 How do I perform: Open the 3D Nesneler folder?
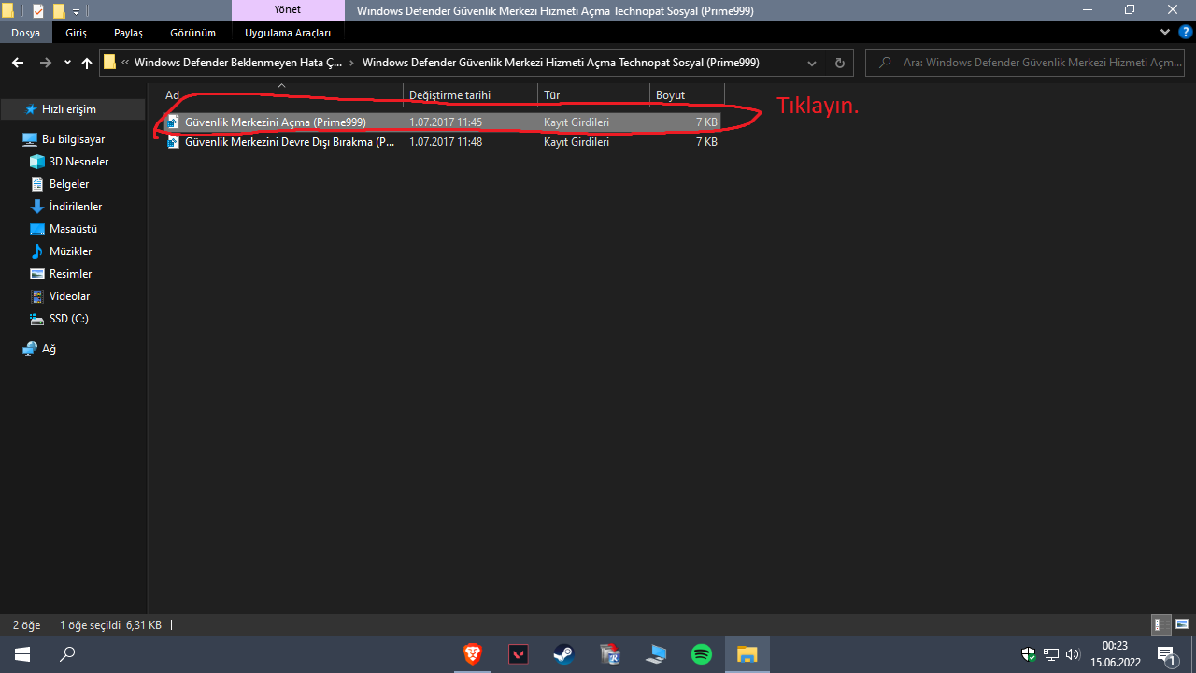click(x=69, y=162)
